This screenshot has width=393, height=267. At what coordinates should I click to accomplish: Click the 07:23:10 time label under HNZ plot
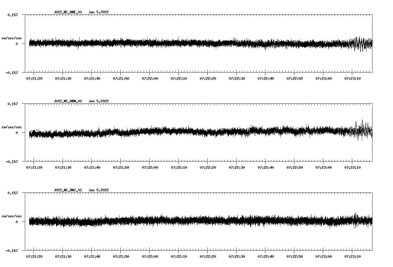(x=352, y=256)
